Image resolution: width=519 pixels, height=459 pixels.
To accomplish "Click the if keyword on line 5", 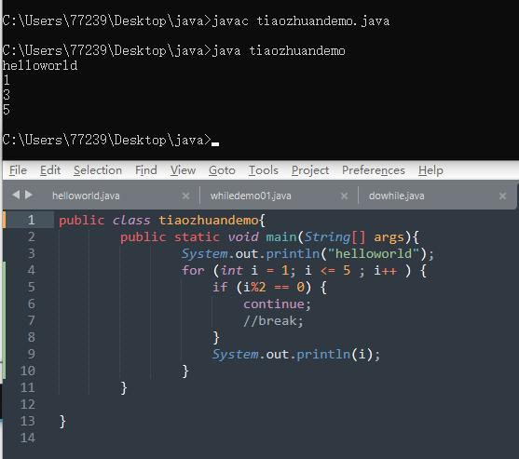I will click(220, 287).
